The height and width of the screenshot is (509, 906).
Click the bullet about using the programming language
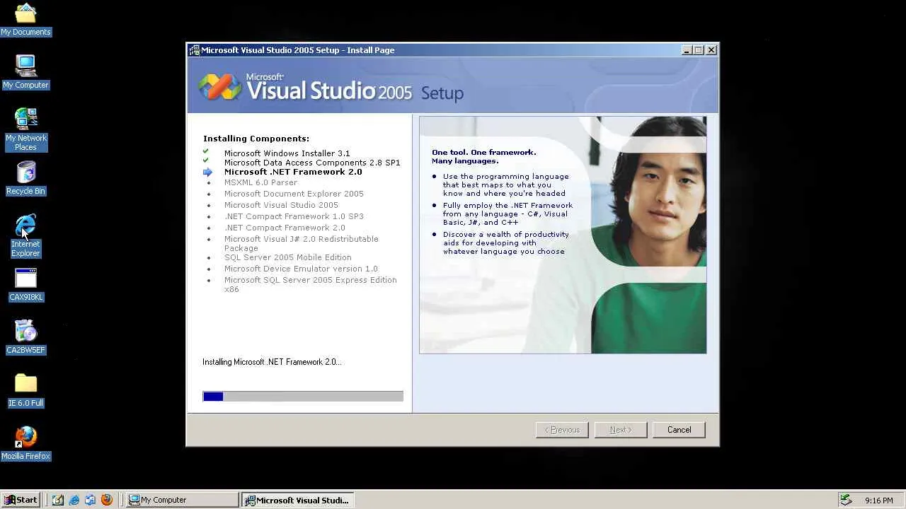coord(505,185)
